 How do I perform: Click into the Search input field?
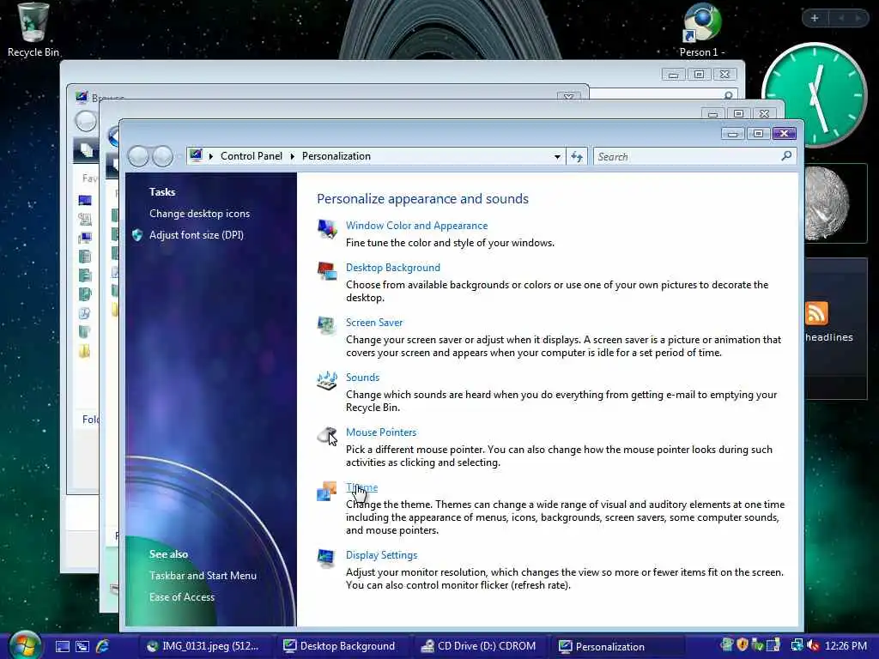[x=688, y=156]
